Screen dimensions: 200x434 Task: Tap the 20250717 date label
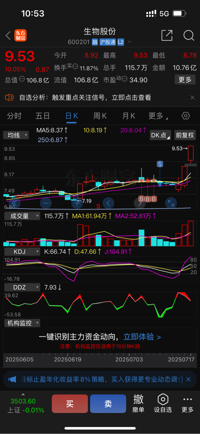click(181, 360)
